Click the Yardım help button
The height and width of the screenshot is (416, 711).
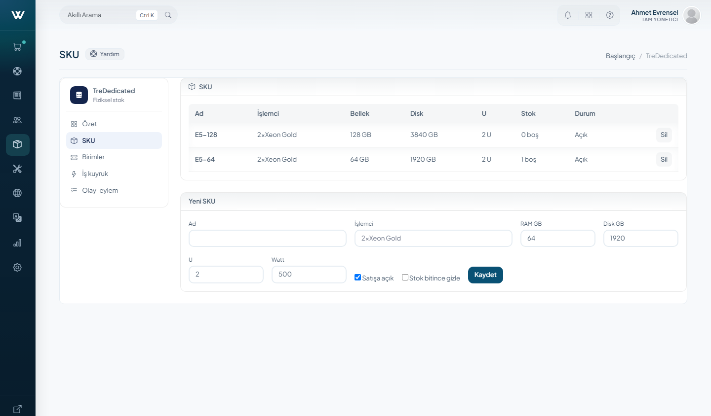coord(105,54)
